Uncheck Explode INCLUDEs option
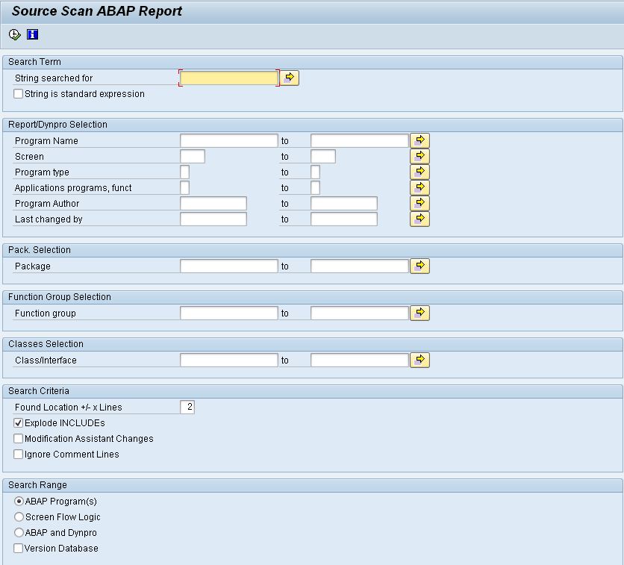Image resolution: width=624 pixels, height=565 pixels. click(x=19, y=422)
